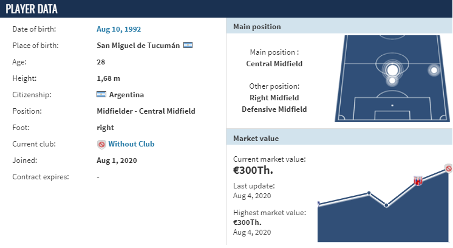Click the Argentina flag beside place of birth
Screen dimensions: 453x248
[188, 46]
